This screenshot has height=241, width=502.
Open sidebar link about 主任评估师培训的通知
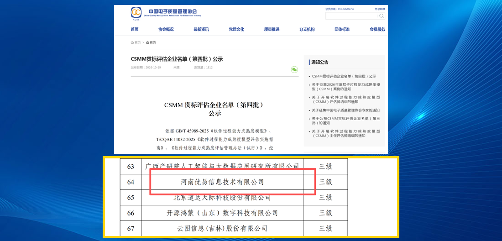[346, 133]
